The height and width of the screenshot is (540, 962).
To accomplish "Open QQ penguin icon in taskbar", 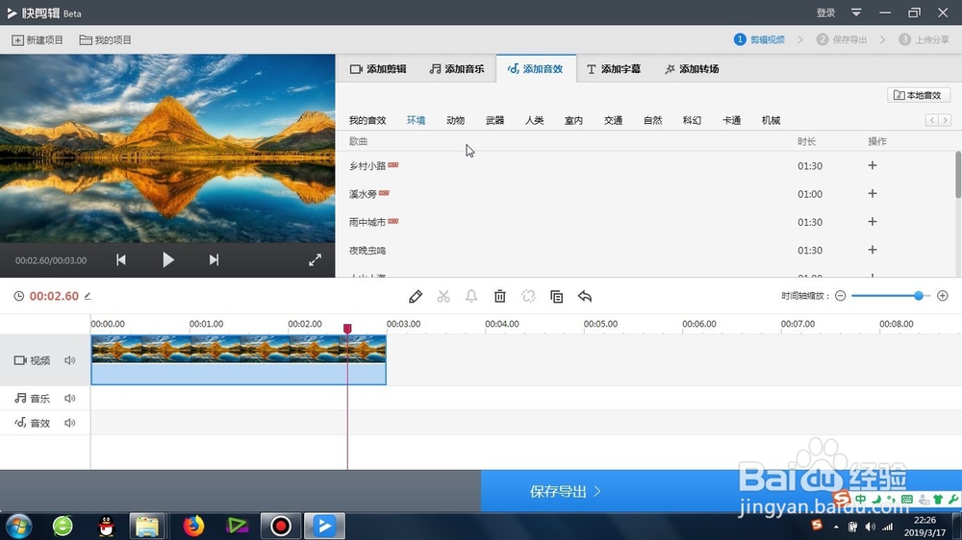I will coord(106,526).
